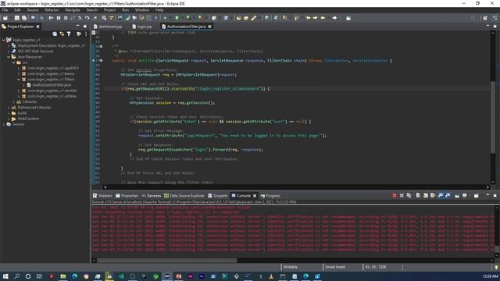The image size is (500, 281).
Task: Click the Back navigation yellow arrow icon
Action: point(323,18)
